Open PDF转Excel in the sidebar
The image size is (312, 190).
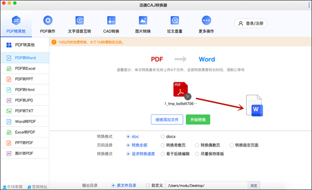[x=25, y=68]
